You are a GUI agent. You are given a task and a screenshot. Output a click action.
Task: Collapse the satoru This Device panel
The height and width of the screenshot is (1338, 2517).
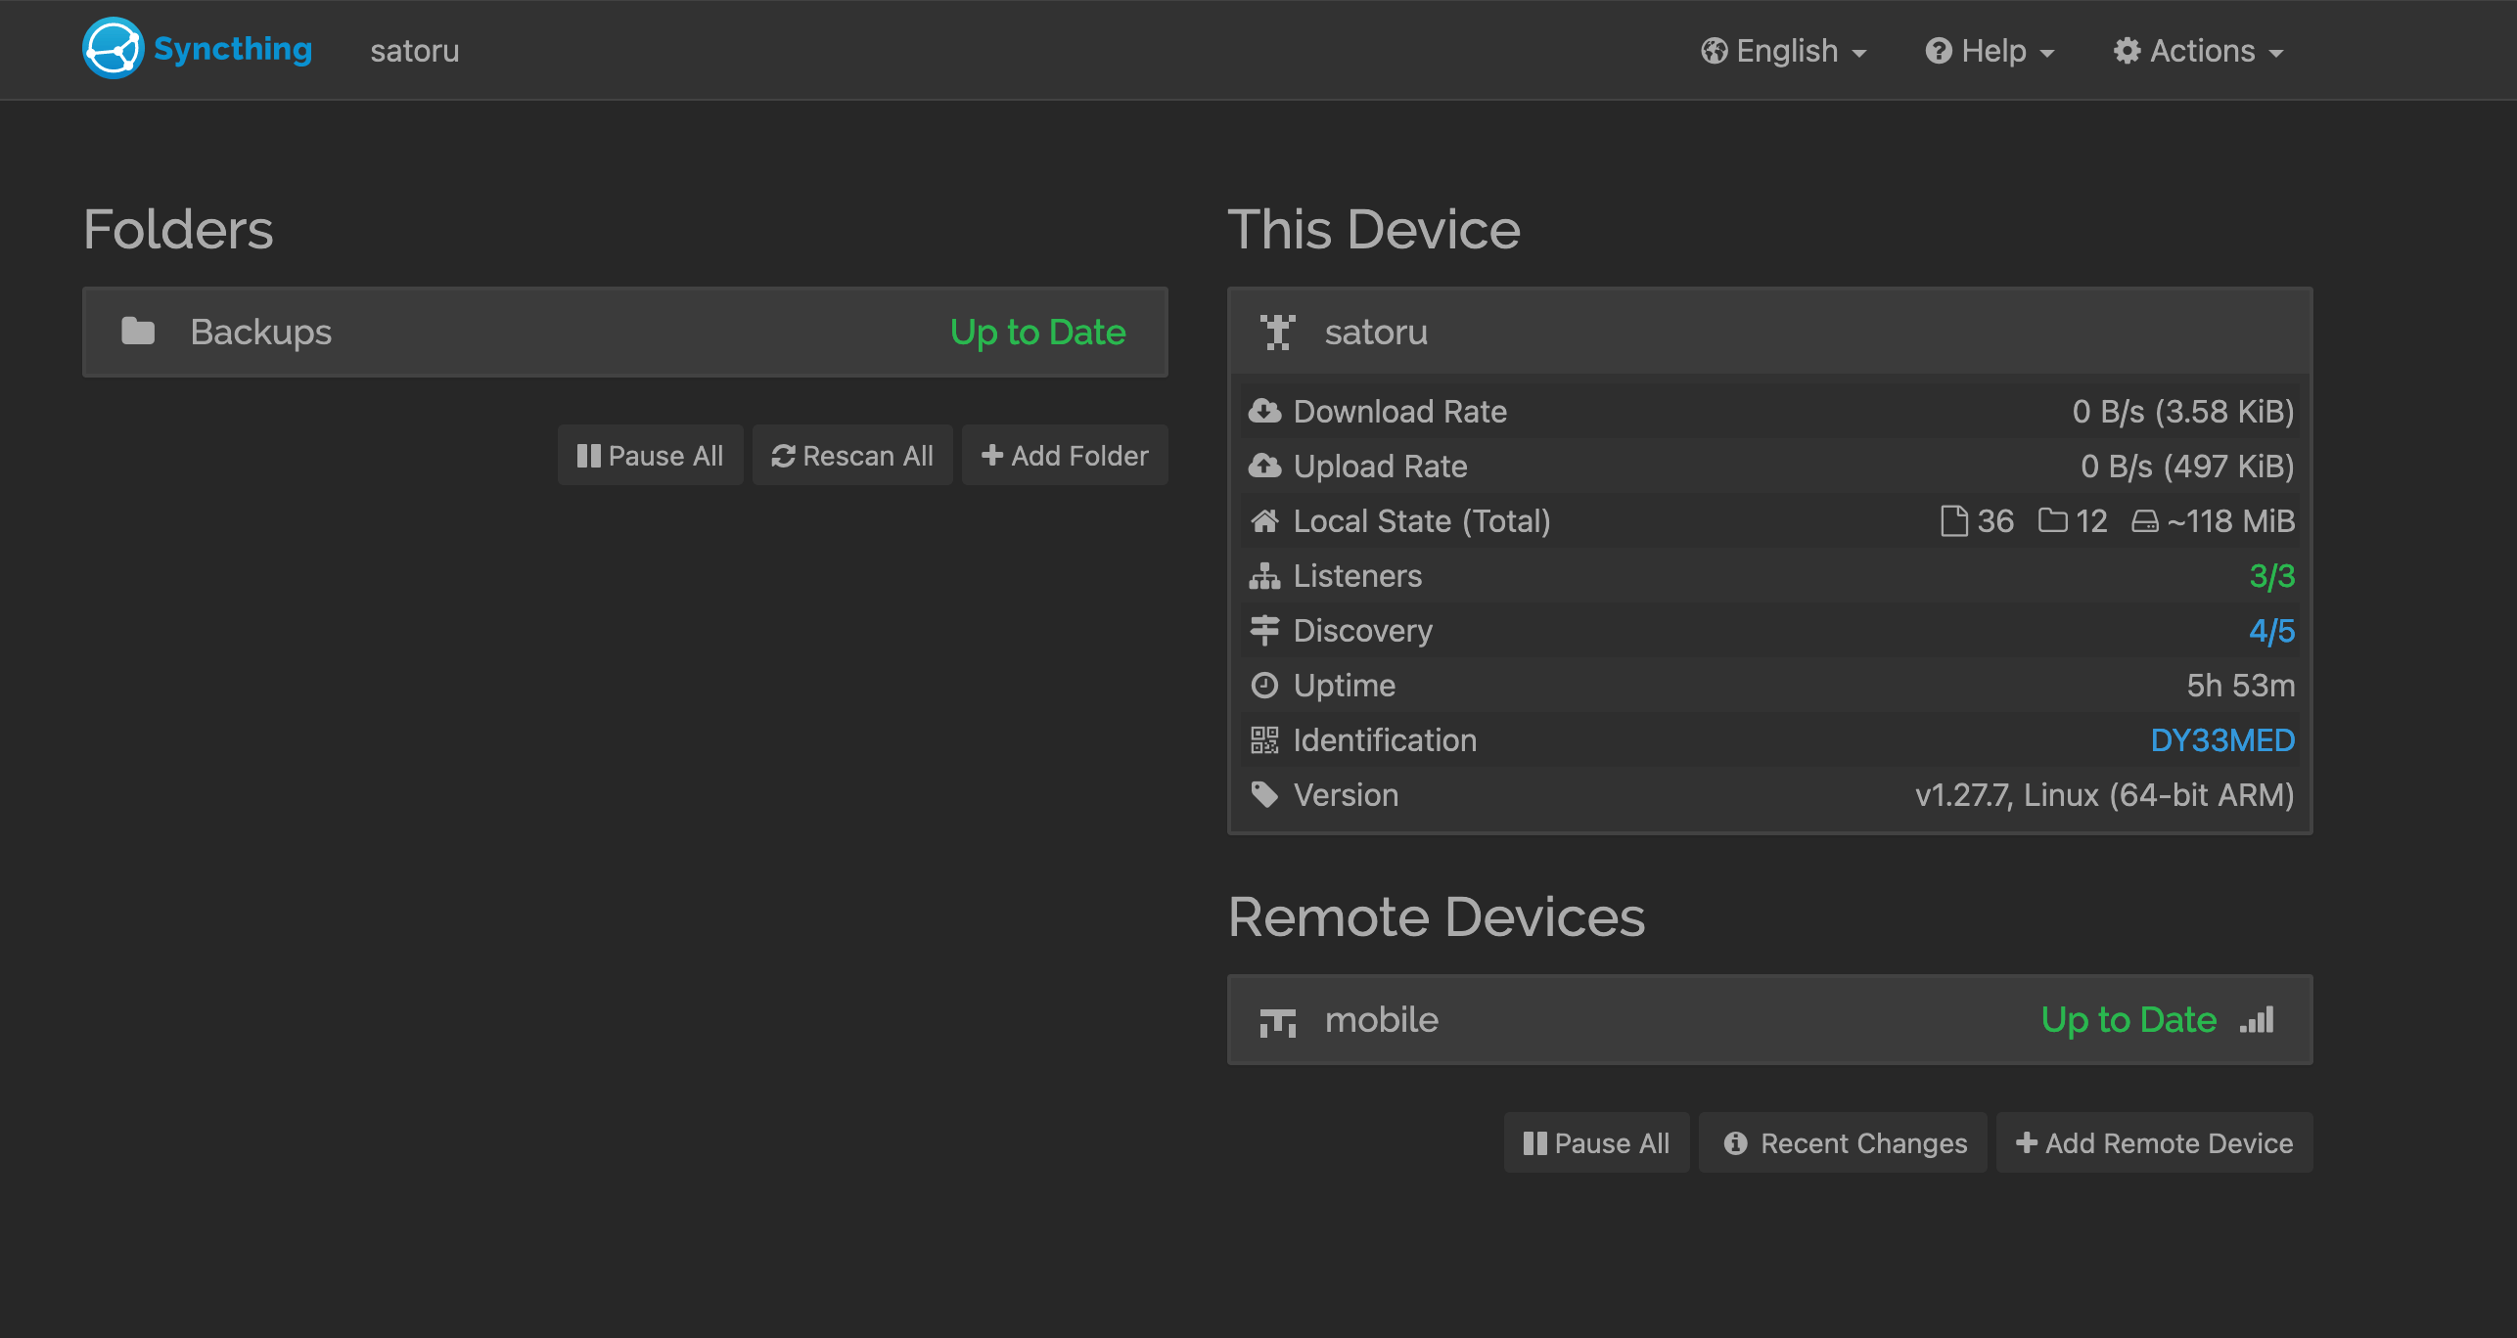point(1769,333)
